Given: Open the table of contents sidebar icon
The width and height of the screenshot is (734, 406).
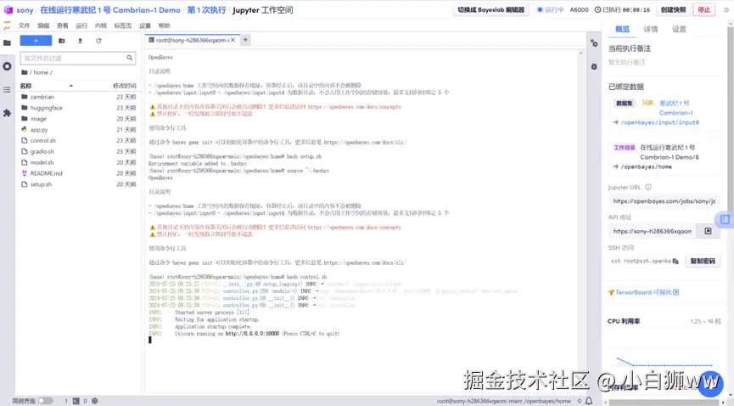Looking at the screenshot, I should 7,89.
